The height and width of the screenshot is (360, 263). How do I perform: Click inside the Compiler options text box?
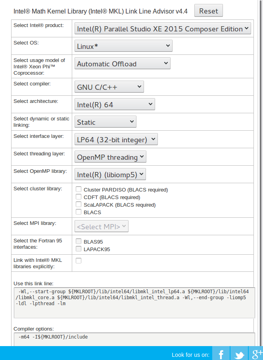point(134,339)
